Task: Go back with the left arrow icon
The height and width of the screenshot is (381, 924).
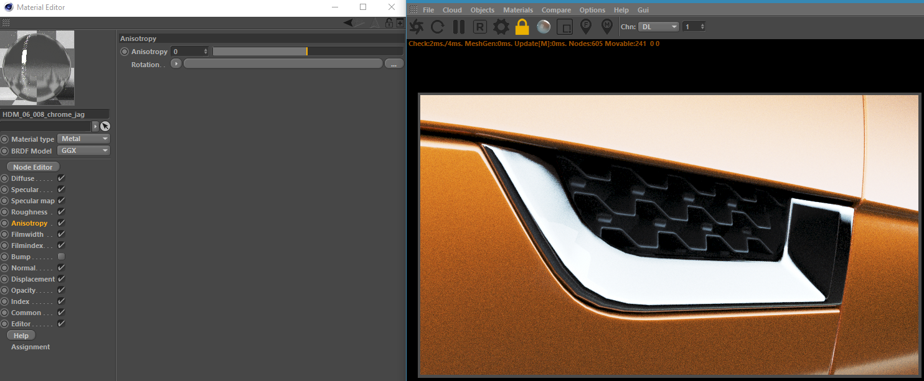Action: (x=349, y=23)
